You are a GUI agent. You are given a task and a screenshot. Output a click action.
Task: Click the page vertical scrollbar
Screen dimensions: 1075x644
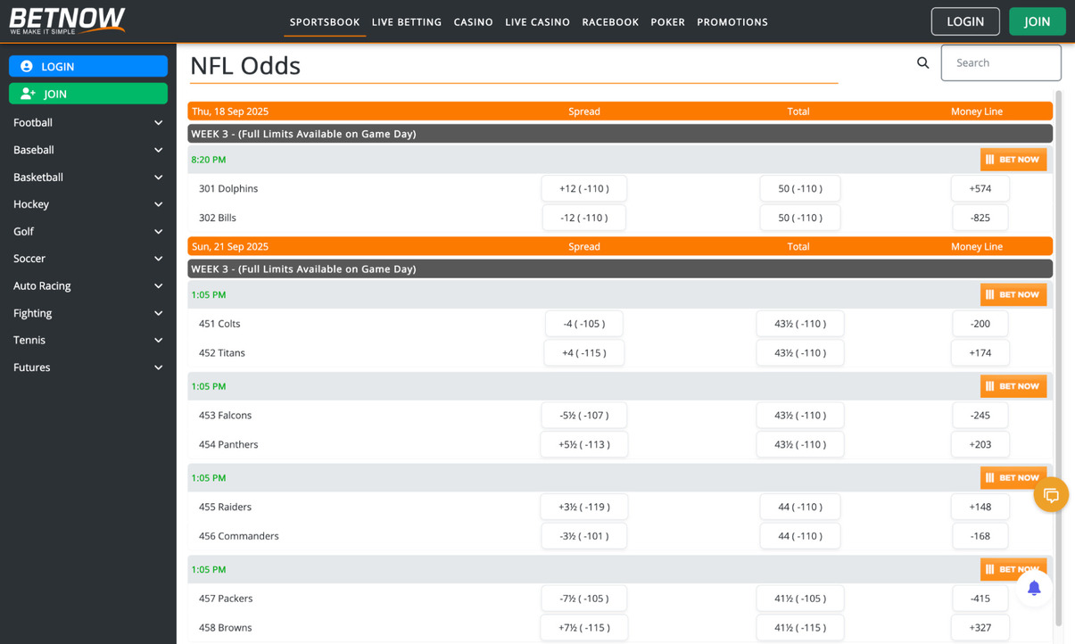pos(1059,357)
